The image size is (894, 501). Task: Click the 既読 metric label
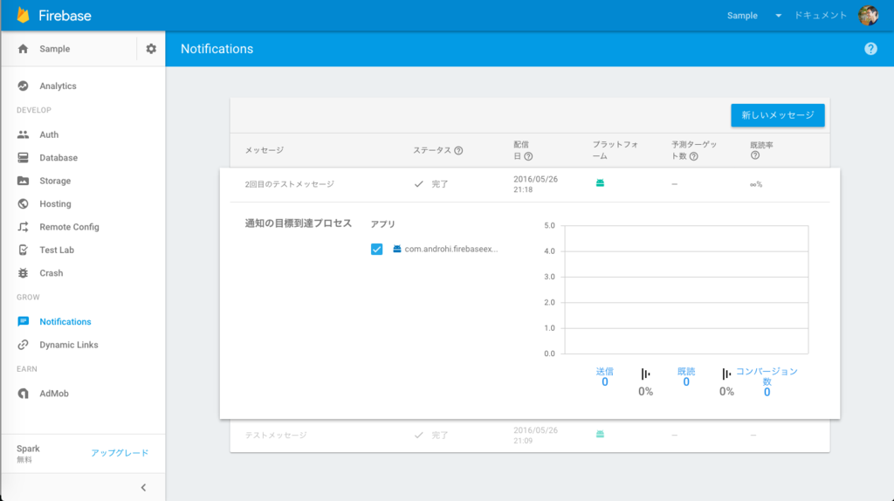point(686,371)
